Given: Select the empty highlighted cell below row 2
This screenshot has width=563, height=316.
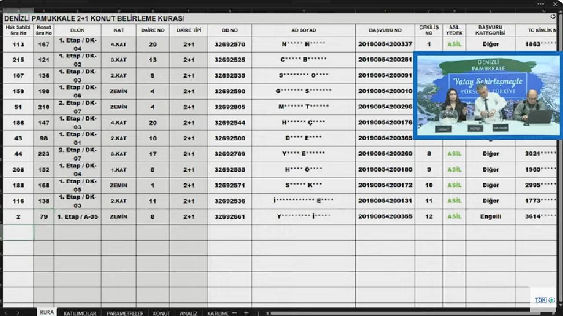Looking at the screenshot, I should (x=18, y=232).
